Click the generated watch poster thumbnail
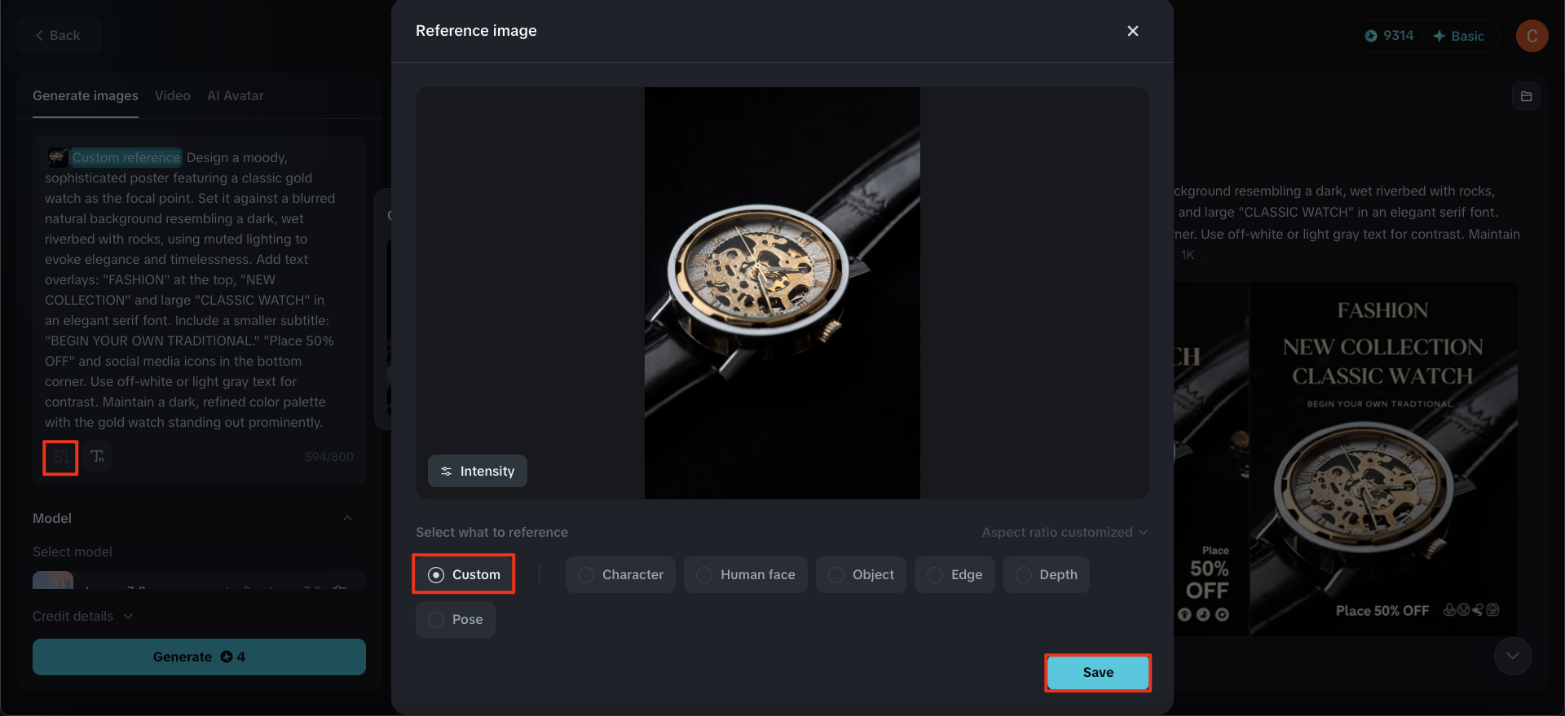 [1383, 459]
